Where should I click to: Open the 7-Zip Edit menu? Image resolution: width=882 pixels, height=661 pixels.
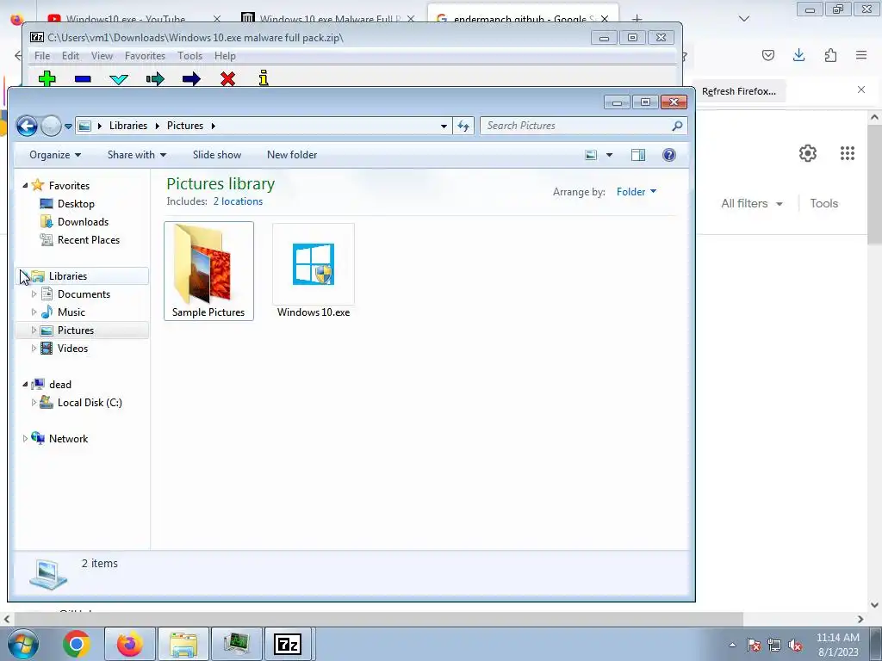point(71,56)
